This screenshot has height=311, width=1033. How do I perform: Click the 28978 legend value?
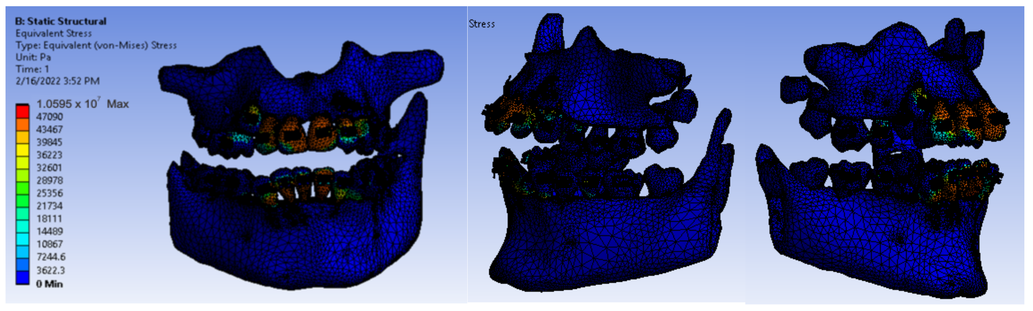click(50, 181)
